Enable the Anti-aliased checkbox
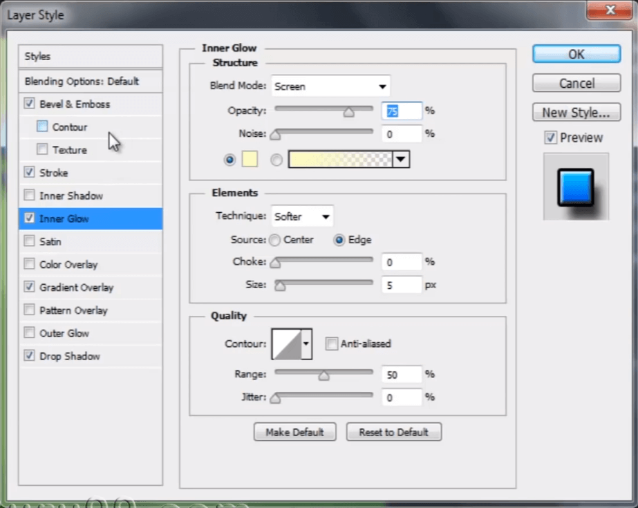 click(x=332, y=344)
